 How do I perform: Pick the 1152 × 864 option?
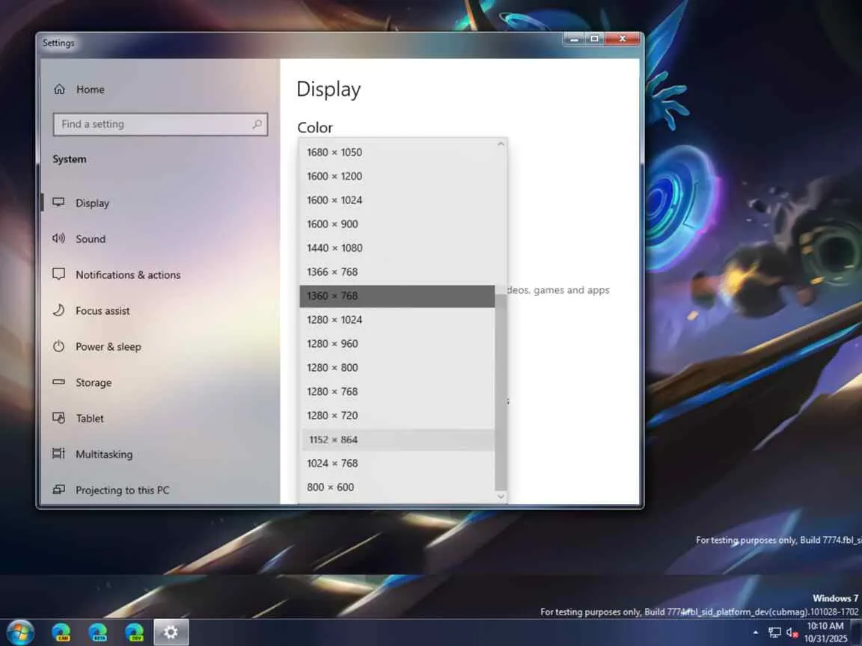click(x=397, y=440)
